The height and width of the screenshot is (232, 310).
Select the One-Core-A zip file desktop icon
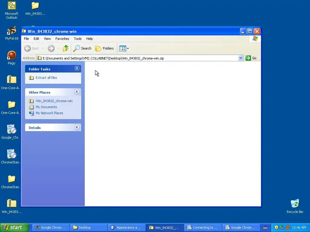click(10, 82)
